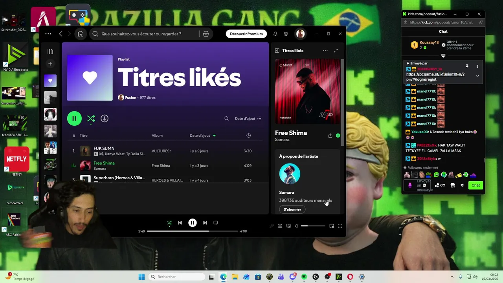The image size is (503, 283).
Task: Enter fullscreen mode in the player bar
Action: tap(340, 226)
